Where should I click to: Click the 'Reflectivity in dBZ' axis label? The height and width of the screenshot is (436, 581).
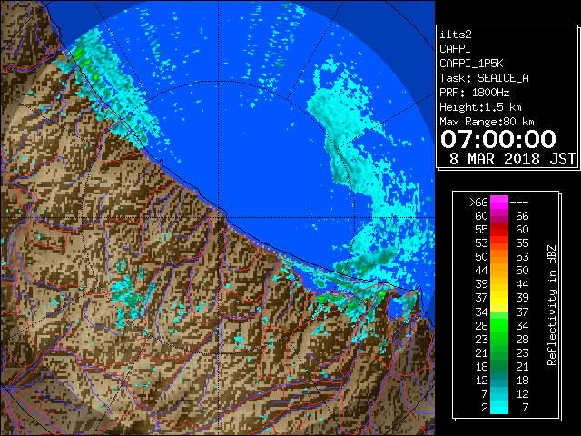click(551, 305)
